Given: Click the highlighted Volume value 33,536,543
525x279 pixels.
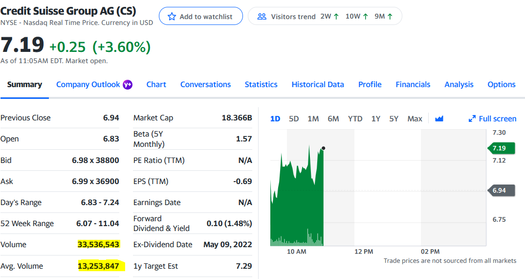Looking at the screenshot, I should point(98,244).
